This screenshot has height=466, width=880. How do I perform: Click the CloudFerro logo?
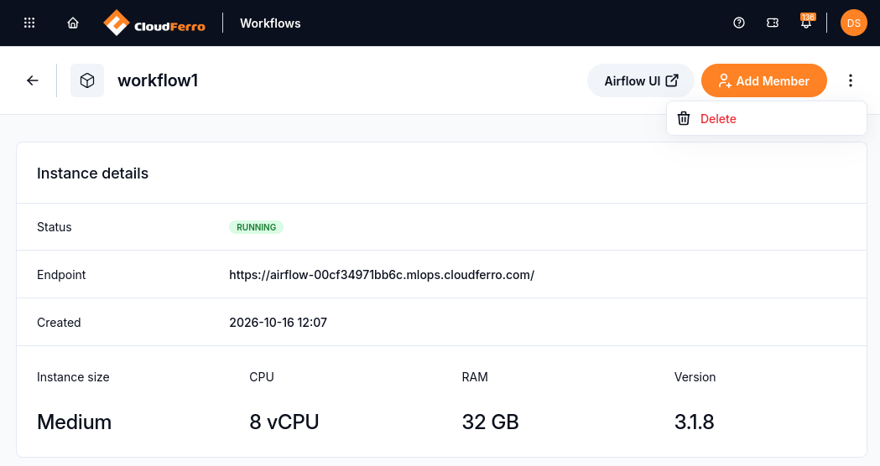pyautogui.click(x=154, y=23)
